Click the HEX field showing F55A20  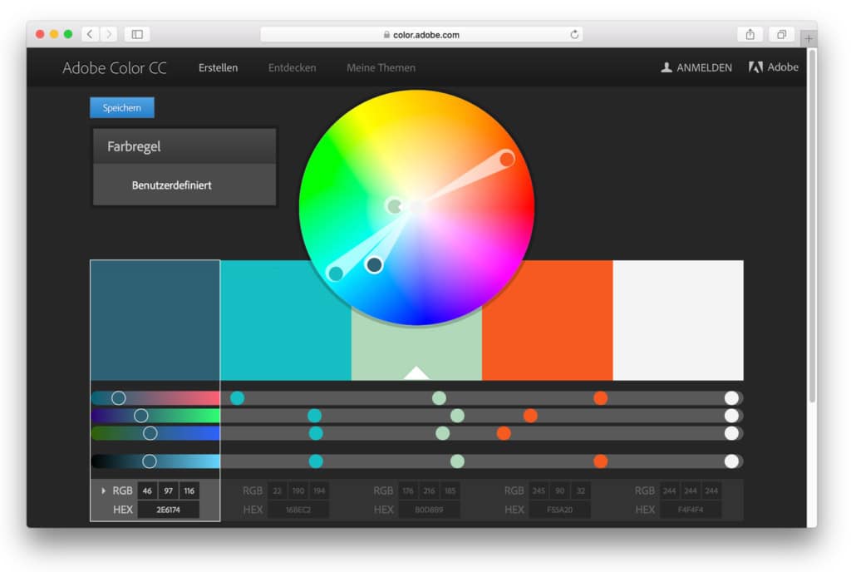click(559, 510)
